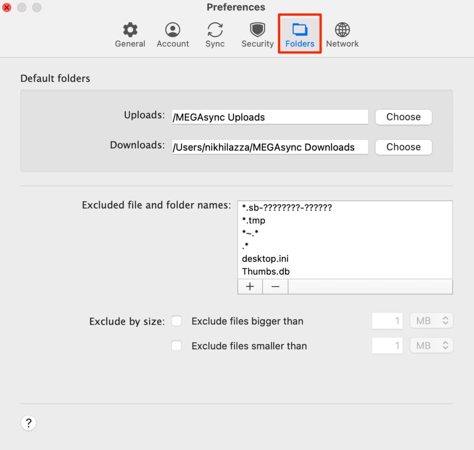
Task: Choose a new Uploads folder
Action: tap(403, 117)
